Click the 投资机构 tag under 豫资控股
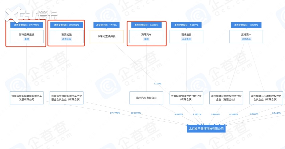The image size is (285, 149). pos(67,39)
